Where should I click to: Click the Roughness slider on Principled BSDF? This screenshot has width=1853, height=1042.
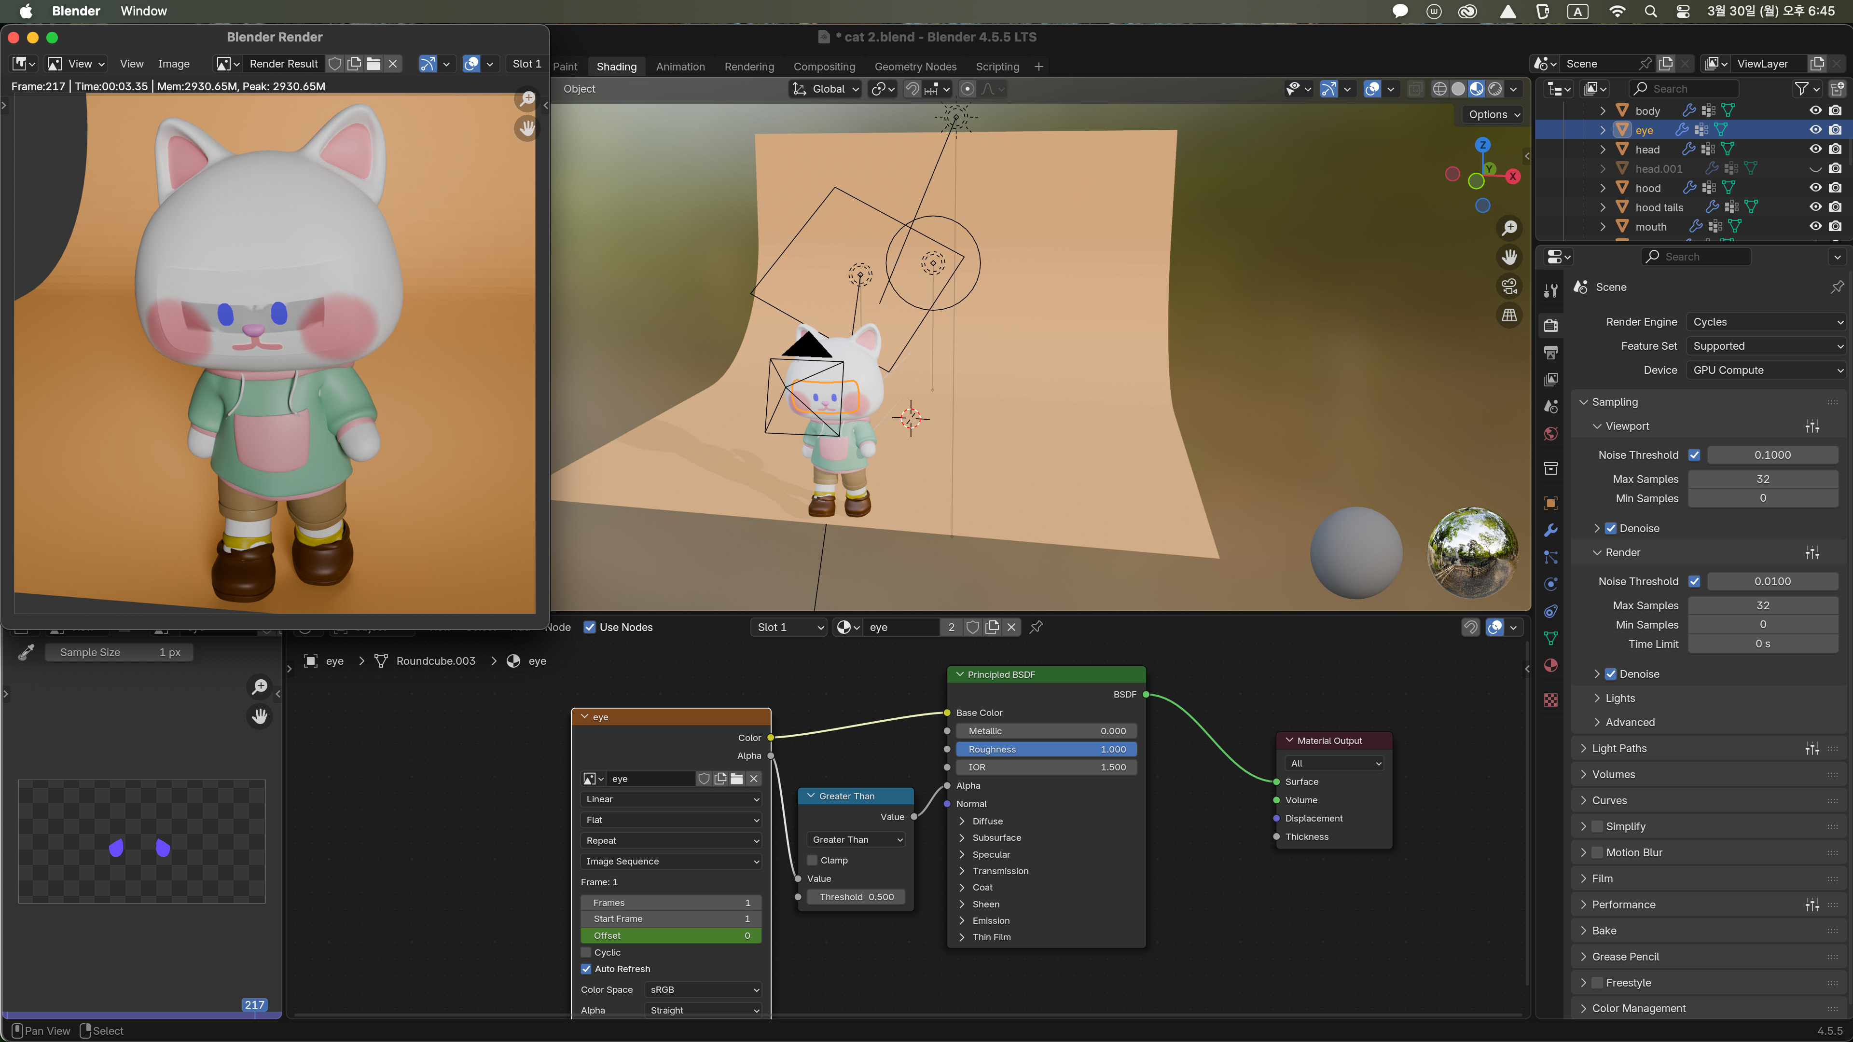(x=1046, y=749)
